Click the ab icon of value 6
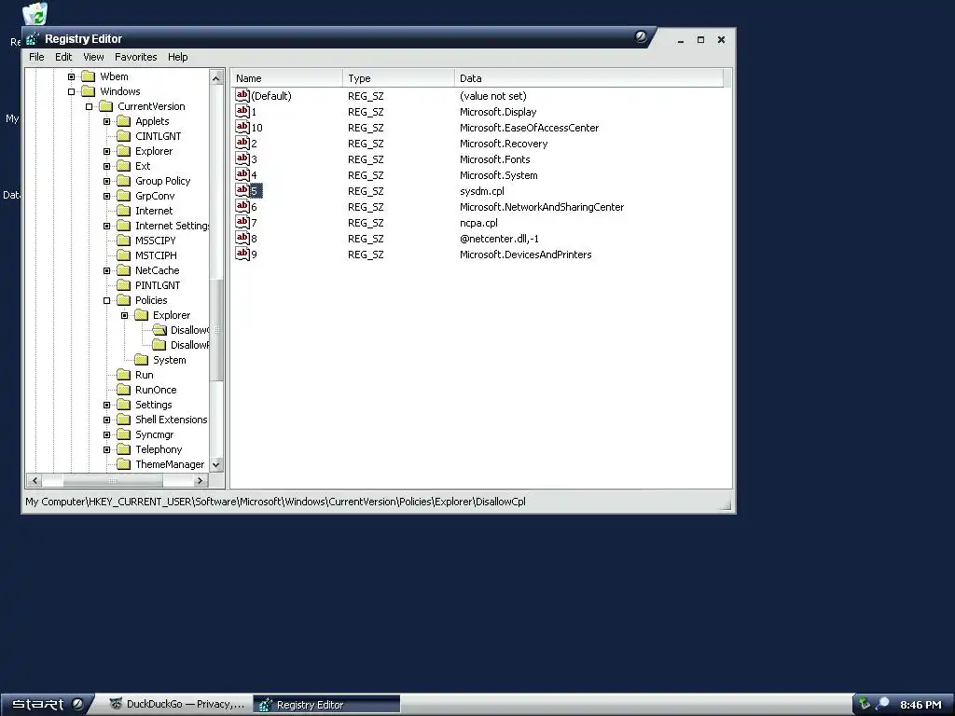The height and width of the screenshot is (716, 955). click(242, 206)
